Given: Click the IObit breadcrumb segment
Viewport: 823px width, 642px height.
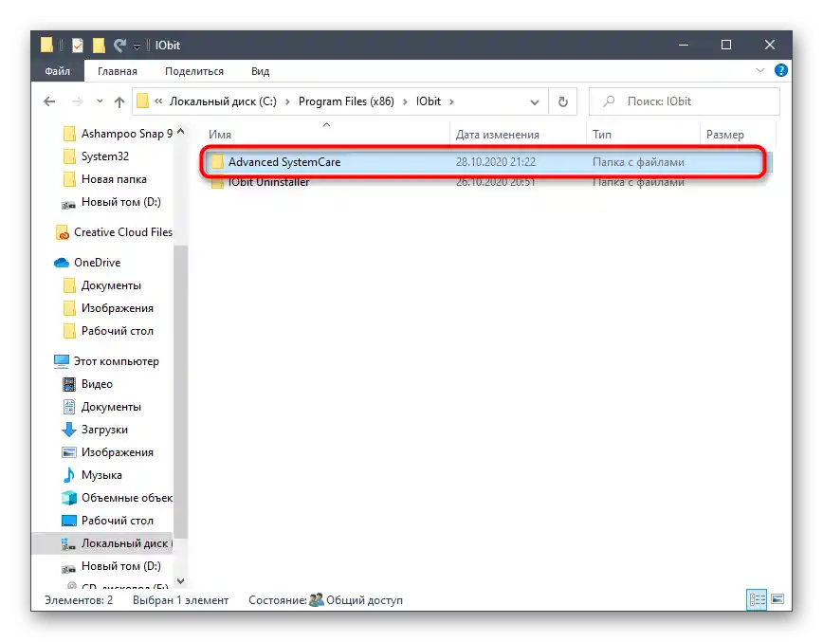Looking at the screenshot, I should coord(429,101).
